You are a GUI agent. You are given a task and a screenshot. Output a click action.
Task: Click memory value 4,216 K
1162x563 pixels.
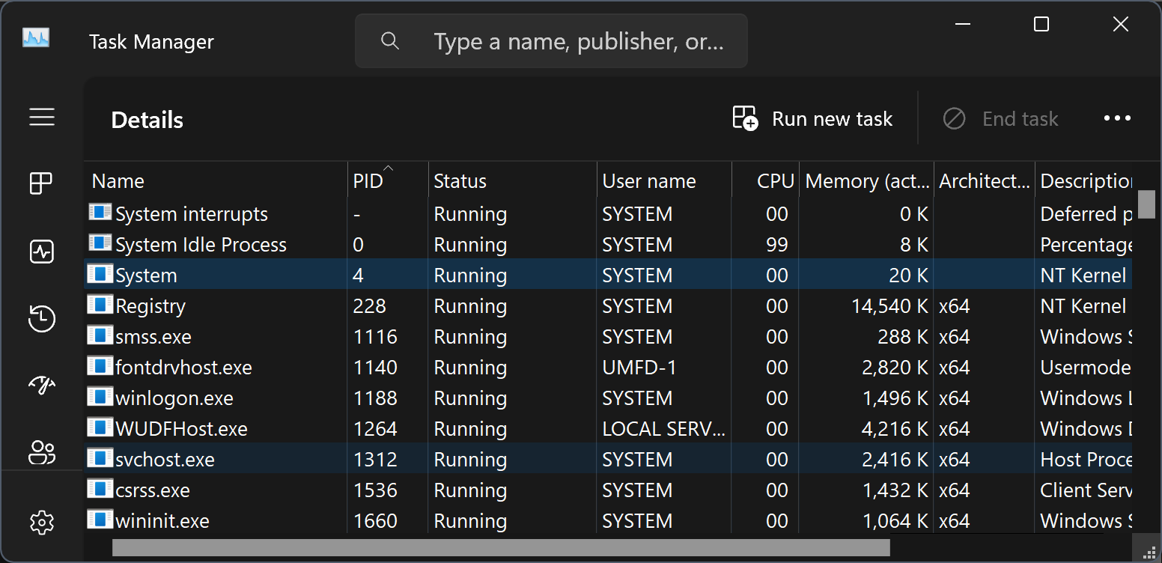(895, 429)
